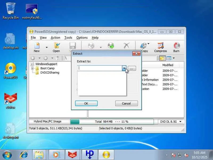Click the Recycle Bin desktop icon

[11, 11]
